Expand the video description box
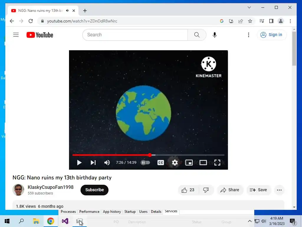302x227 pixels. (148, 205)
